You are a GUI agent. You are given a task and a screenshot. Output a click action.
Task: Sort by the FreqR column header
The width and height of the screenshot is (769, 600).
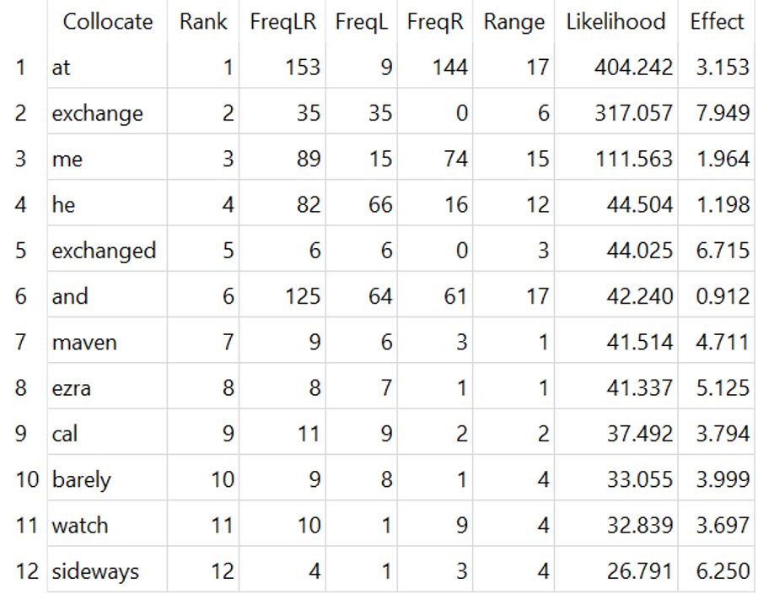(x=435, y=22)
